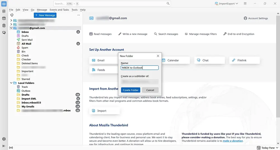This screenshot has height=150, width=280.
Task: Click the vertical scrollbar of main pane
Action: point(278,66)
